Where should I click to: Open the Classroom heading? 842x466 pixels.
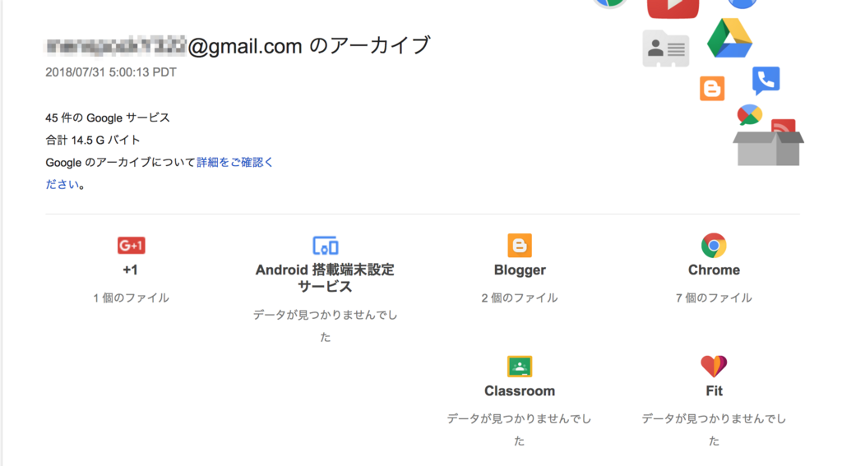(520, 391)
